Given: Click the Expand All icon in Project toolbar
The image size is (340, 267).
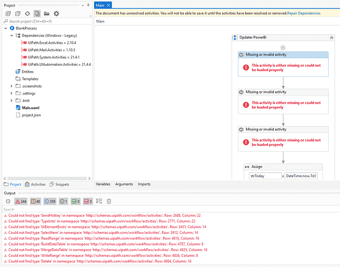Looking at the screenshot, I should pos(8,14).
